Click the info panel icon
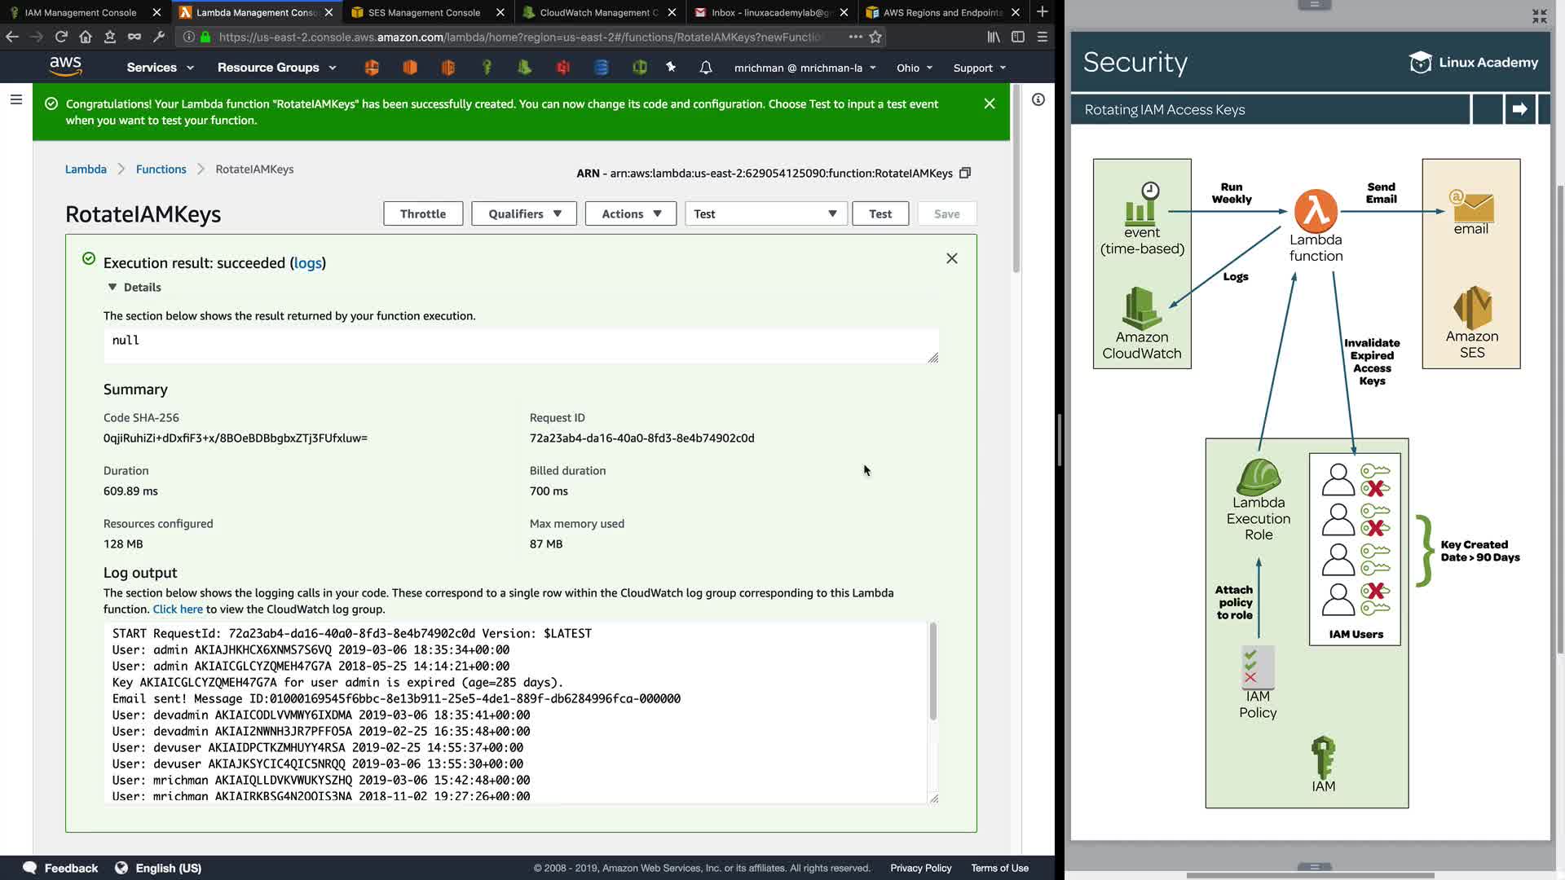 [x=1038, y=99]
